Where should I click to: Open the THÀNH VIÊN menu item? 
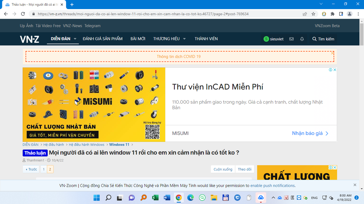pos(206,39)
